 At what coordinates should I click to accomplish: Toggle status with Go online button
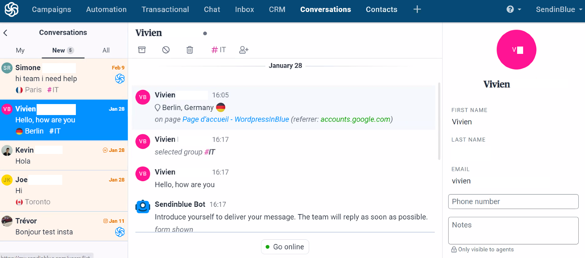(285, 247)
